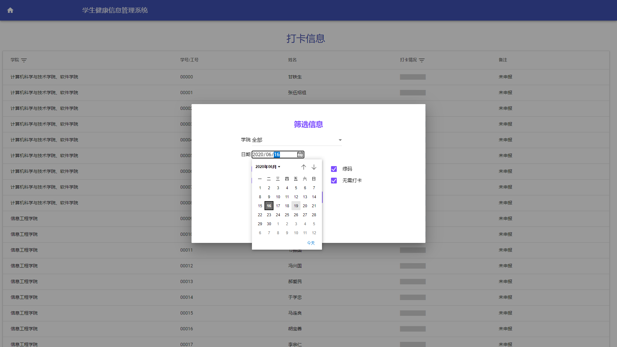Open the calendar picker icon in date field
617x347 pixels.
[x=300, y=155]
